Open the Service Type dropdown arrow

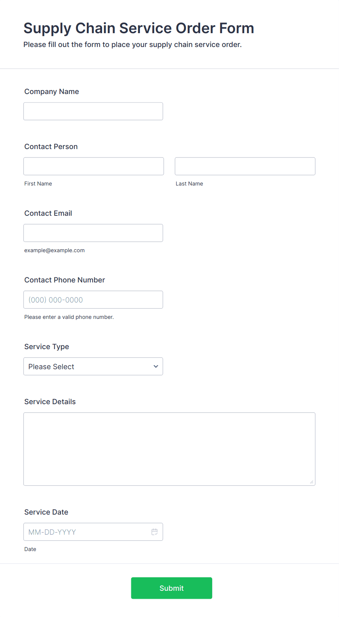click(156, 366)
